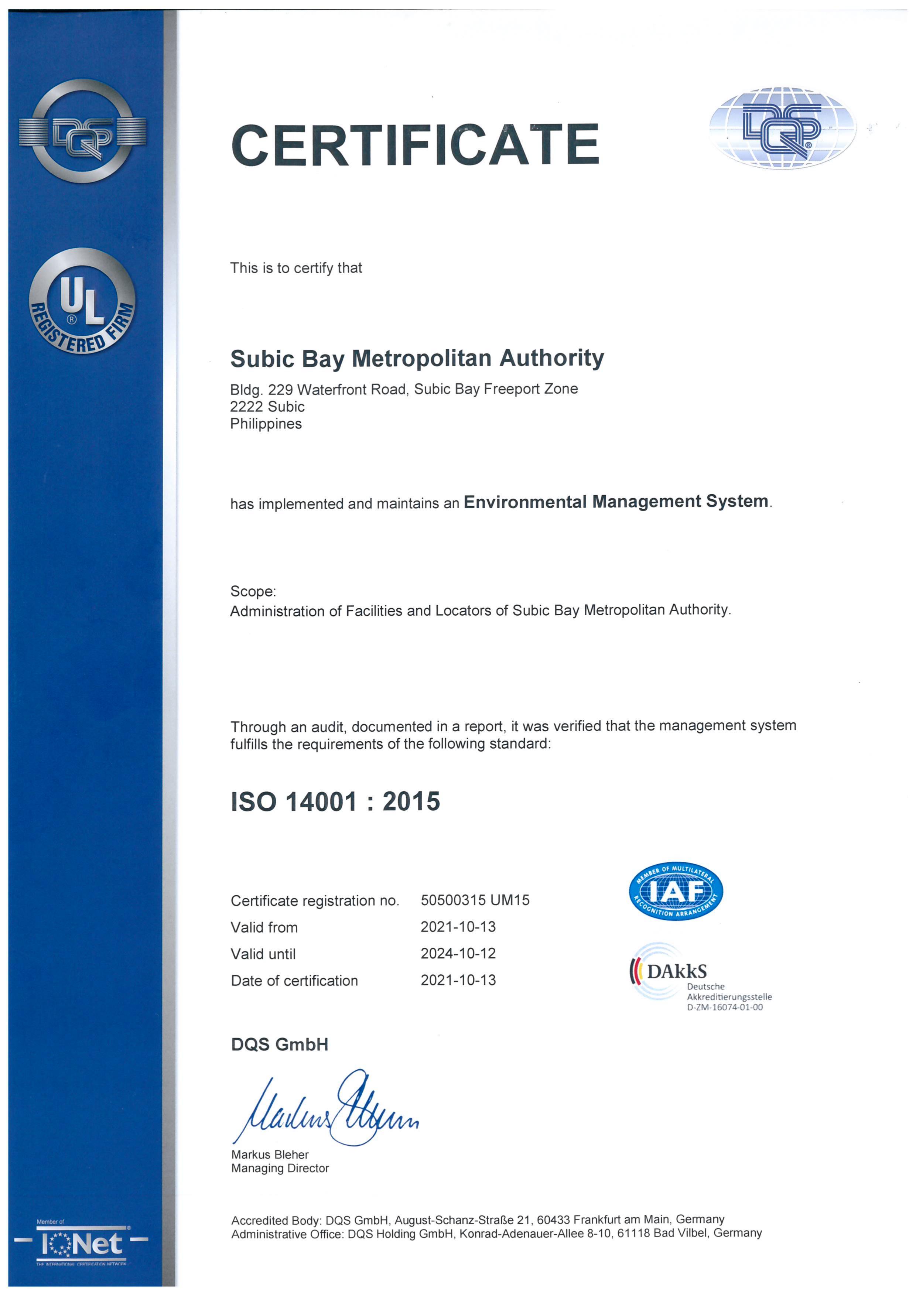Click the DAkkS accreditation logo
This screenshot has width=916, height=1296.
pos(700,977)
